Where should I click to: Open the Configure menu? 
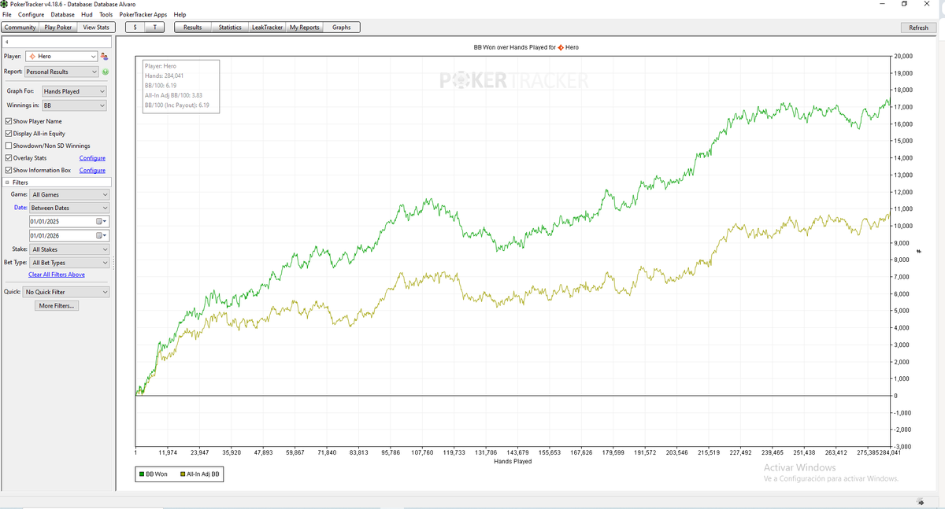coord(31,14)
